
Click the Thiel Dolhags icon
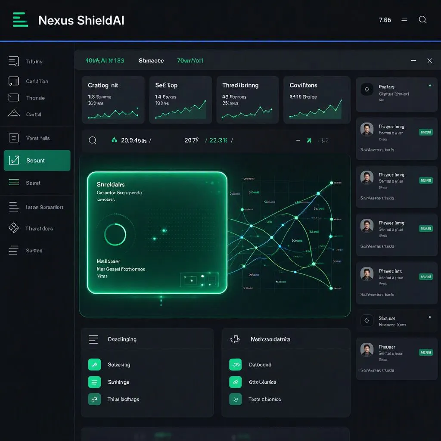pyautogui.click(x=94, y=399)
